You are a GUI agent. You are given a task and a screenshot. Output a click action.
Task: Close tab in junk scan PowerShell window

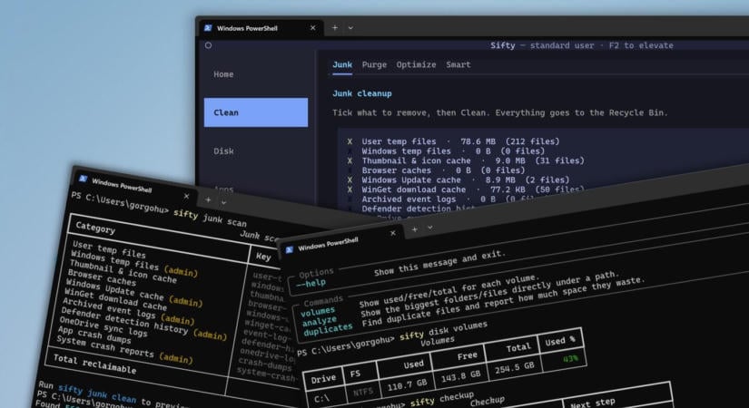click(186, 196)
